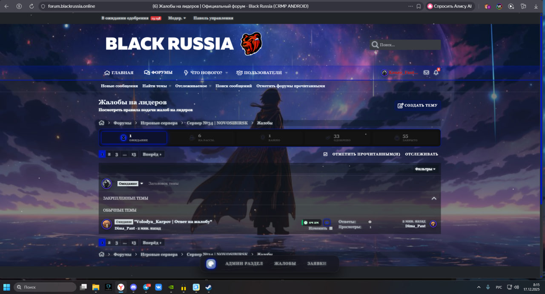Open the Жалобы floating bar link
The width and height of the screenshot is (545, 294).
[x=285, y=264]
